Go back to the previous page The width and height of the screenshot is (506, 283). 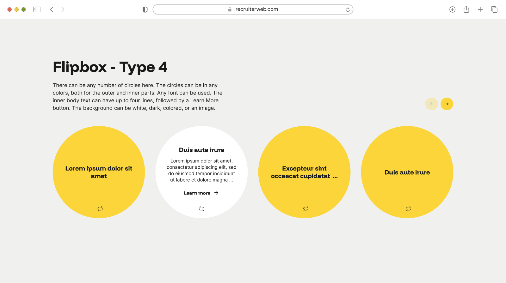52,9
